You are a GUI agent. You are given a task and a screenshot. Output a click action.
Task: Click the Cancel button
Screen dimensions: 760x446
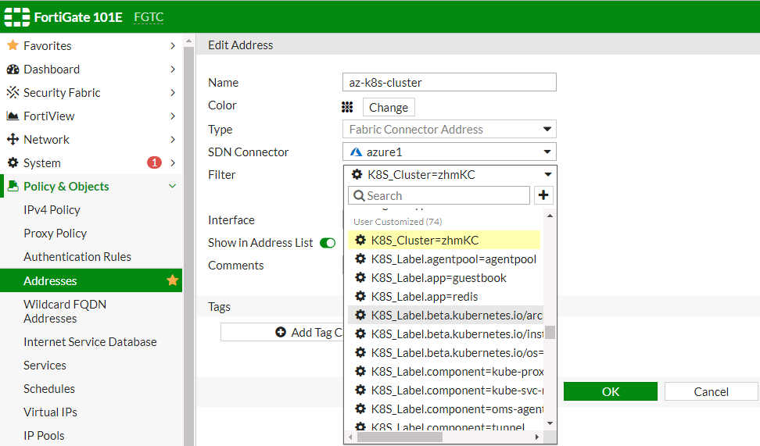[711, 391]
